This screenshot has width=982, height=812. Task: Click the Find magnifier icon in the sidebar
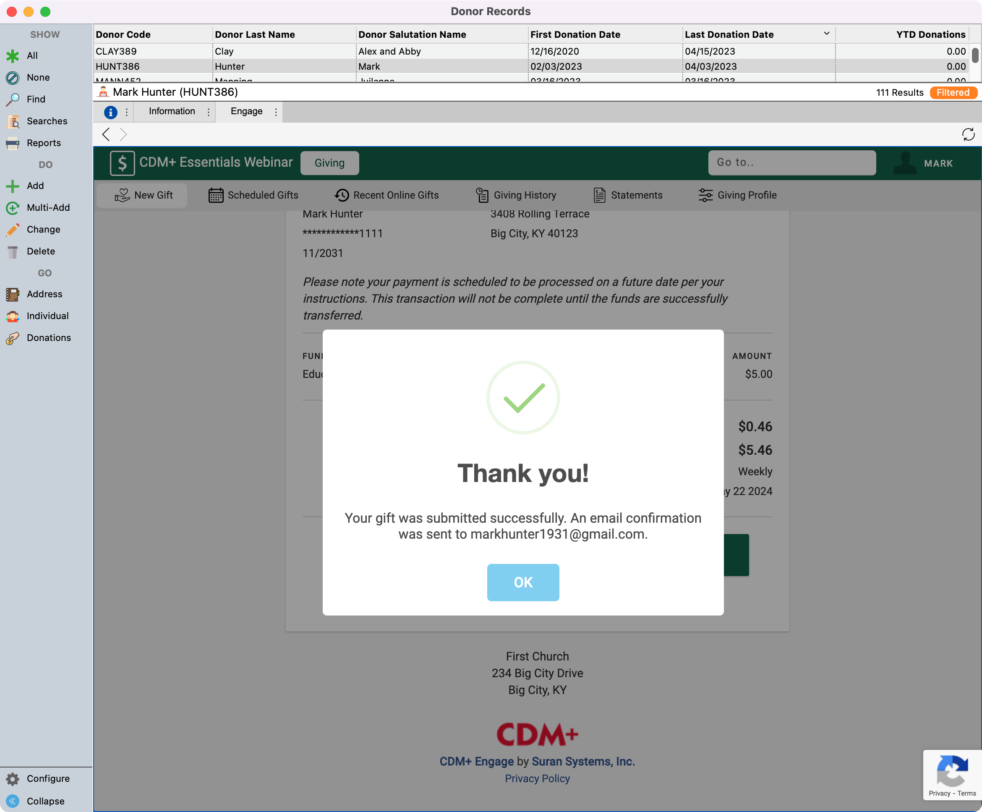(x=13, y=99)
